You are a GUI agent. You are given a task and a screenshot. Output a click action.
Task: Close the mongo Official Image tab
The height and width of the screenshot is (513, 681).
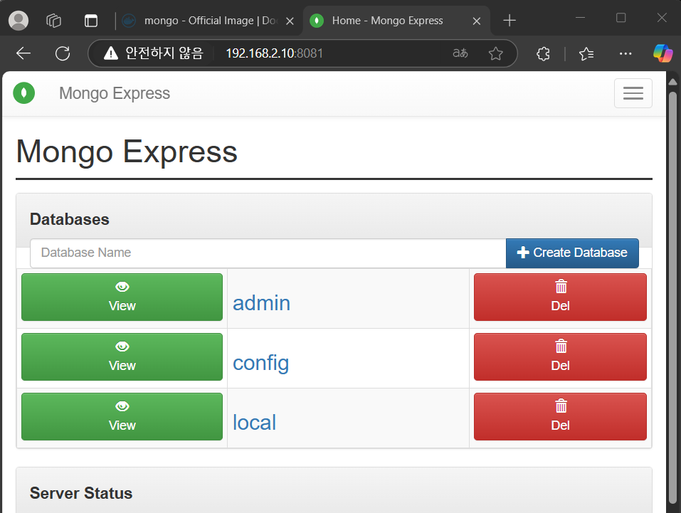(290, 21)
